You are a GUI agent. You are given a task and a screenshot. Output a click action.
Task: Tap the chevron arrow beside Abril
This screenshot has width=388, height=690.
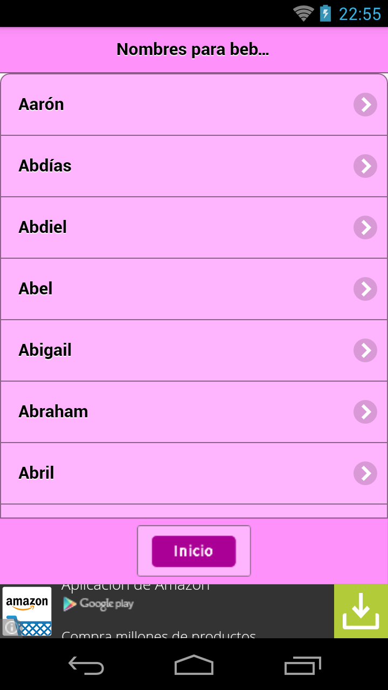click(365, 473)
